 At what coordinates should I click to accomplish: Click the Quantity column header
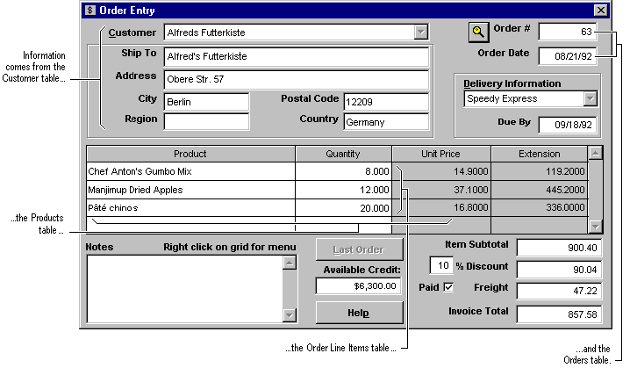343,154
